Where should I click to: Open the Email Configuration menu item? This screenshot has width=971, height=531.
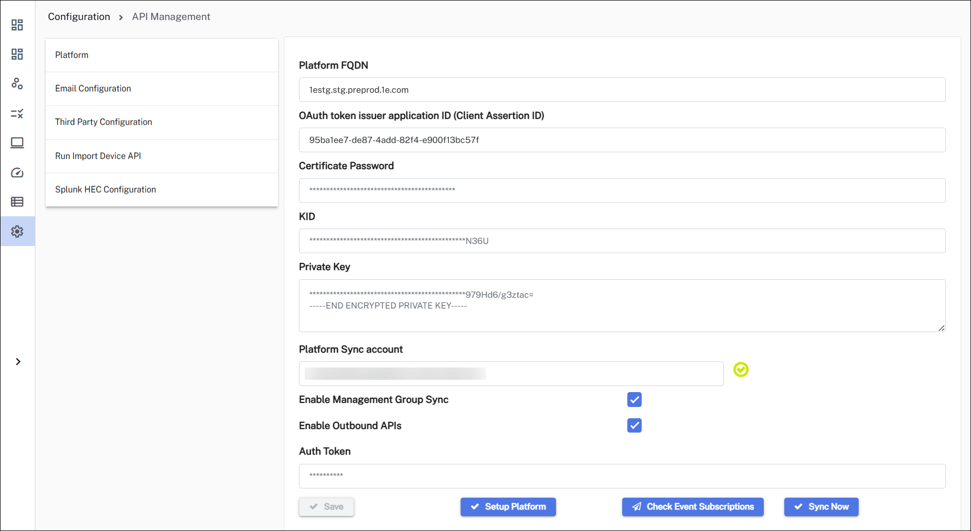93,89
